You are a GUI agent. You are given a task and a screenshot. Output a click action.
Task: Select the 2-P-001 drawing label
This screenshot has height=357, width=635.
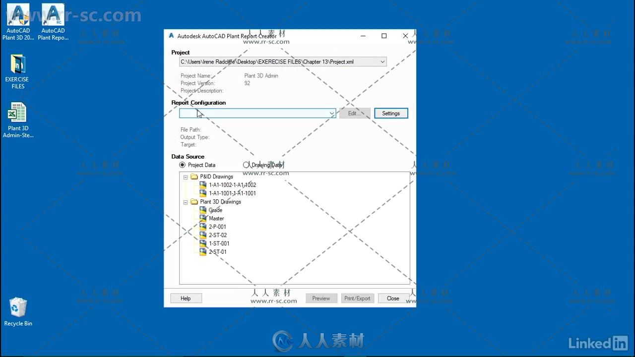click(217, 227)
